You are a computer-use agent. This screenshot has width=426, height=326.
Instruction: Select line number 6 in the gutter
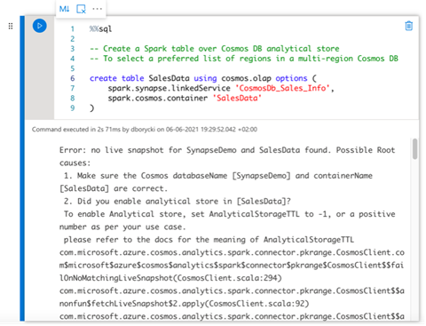point(73,78)
